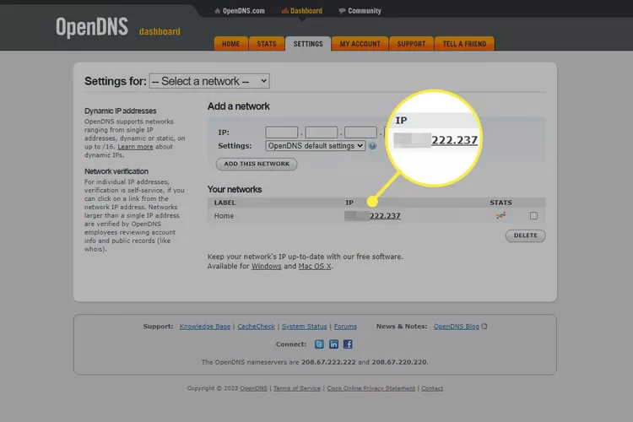Screen dimensions: 633x422
Task: Open the Knowledge Base support link
Action: (205, 327)
